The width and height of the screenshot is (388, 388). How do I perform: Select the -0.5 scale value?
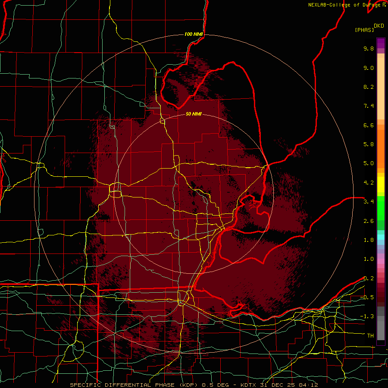367,297
